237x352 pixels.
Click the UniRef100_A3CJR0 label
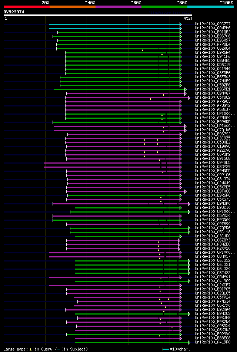213,236
